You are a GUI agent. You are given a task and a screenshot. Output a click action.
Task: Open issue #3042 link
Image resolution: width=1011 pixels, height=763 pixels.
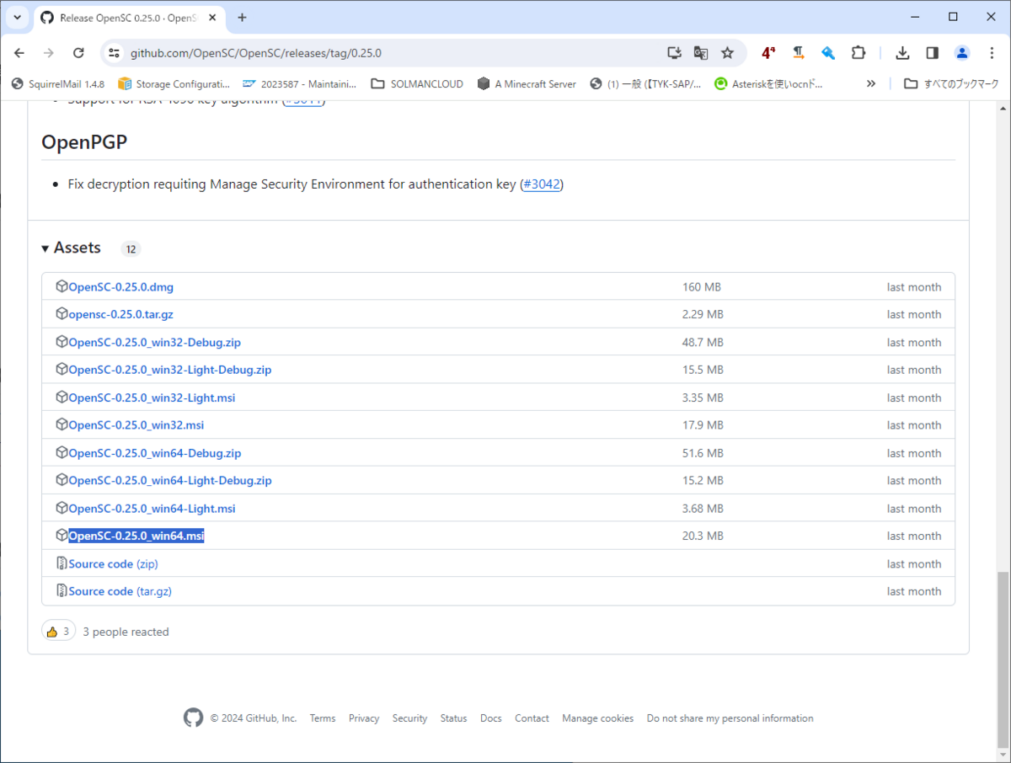click(x=542, y=184)
